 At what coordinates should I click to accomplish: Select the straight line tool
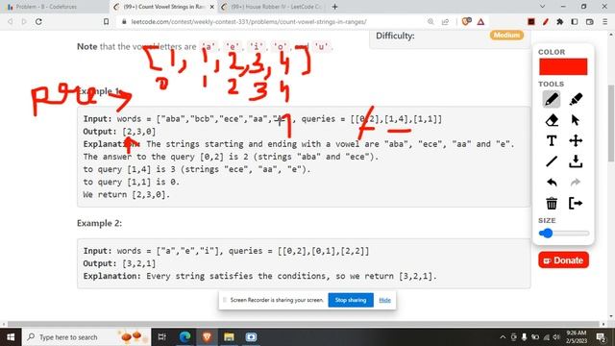coord(552,161)
